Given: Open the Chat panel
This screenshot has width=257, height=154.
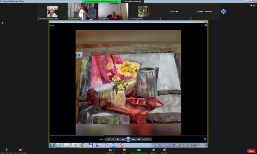Looking at the screenshot, I should [124, 150].
